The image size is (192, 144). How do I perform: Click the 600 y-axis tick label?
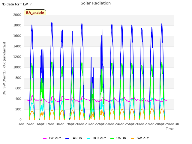pyautogui.click(x=18, y=88)
